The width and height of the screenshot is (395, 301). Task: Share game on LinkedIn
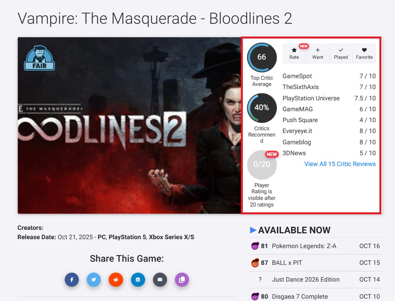coord(138,280)
